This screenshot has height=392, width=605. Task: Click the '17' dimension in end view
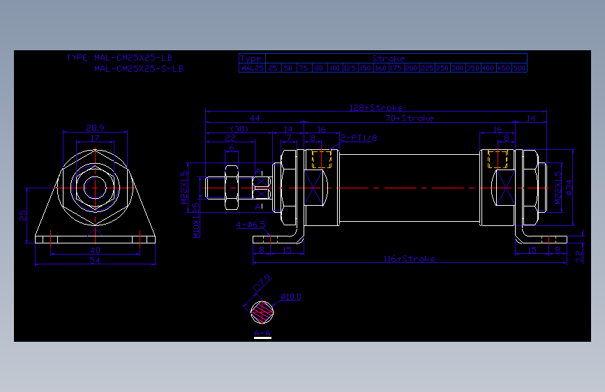[95, 137]
